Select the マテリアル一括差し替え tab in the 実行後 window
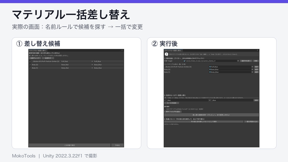This screenshot has width=288, height=162. [x=173, y=50]
